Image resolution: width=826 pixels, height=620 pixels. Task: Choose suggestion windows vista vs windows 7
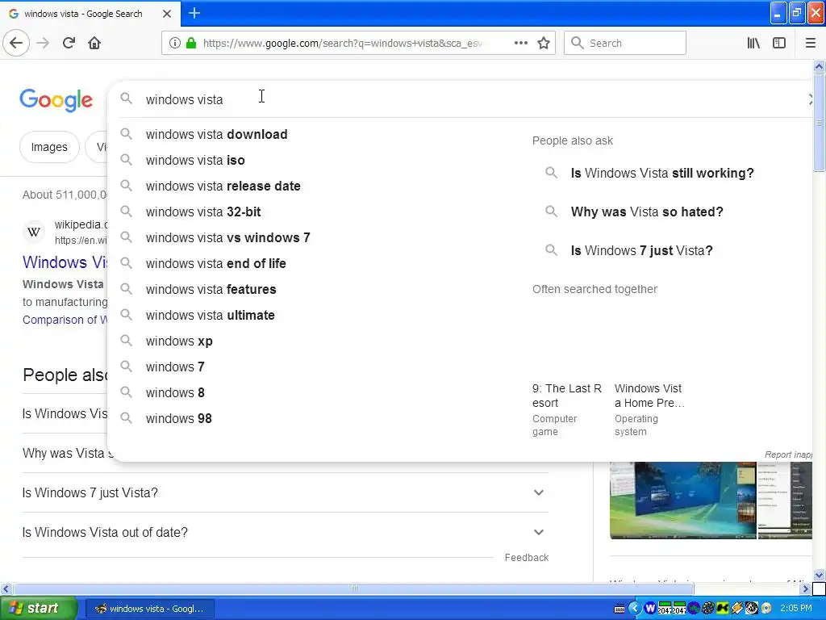(x=227, y=238)
